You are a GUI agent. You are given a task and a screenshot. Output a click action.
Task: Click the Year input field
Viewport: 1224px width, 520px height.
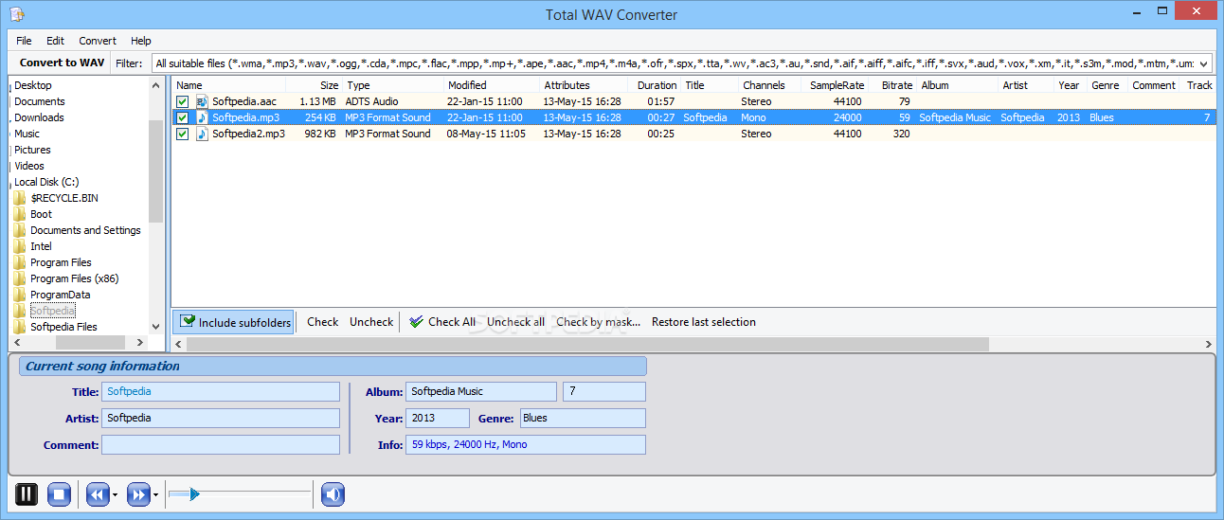(x=438, y=418)
